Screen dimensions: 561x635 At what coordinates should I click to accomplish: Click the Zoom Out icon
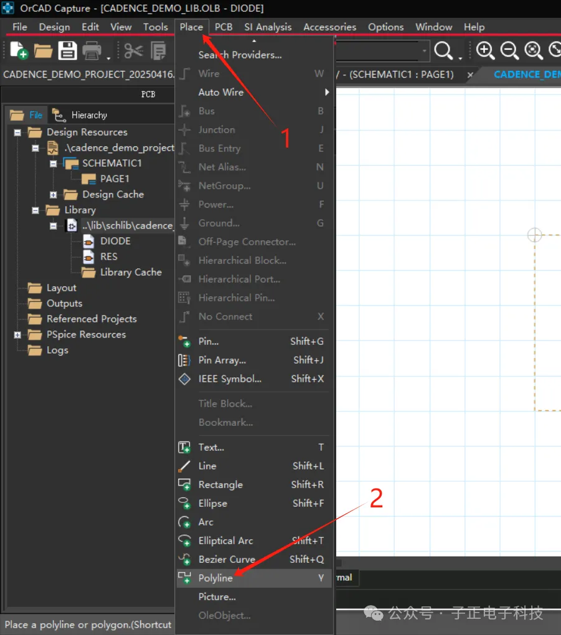(x=509, y=50)
